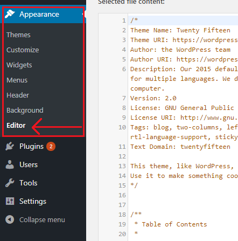The image size is (238, 241).
Task: Click the 'Theme Name: Twenty Fifteen' code line
Action: 180,30
